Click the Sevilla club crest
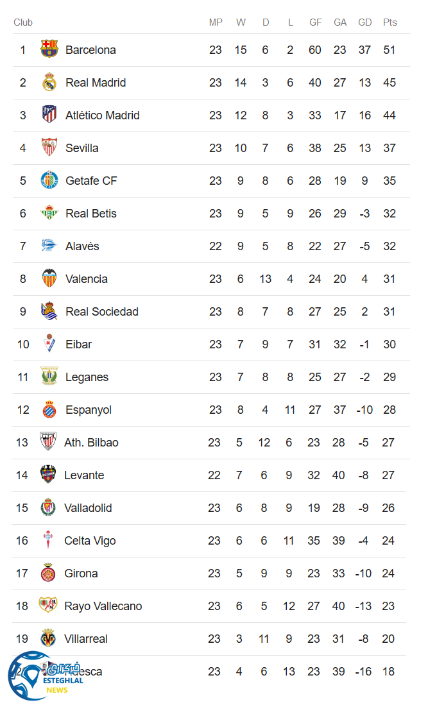 (49, 148)
